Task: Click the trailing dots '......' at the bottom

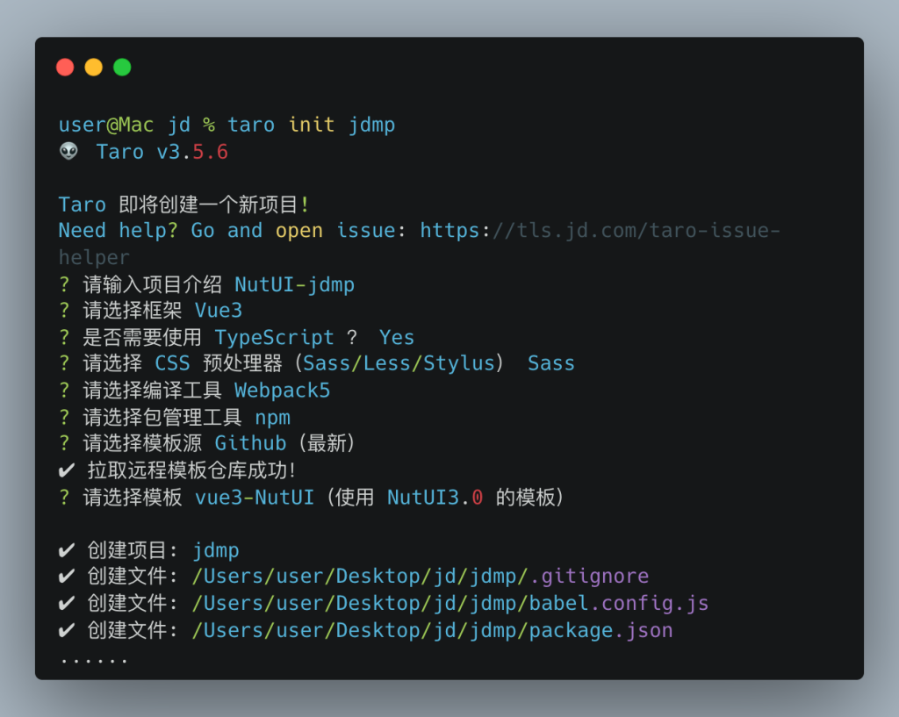Action: pos(94,662)
